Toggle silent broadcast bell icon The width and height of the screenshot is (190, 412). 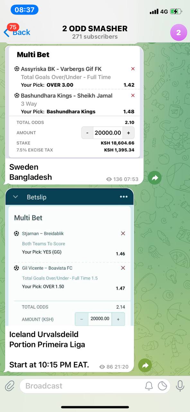click(x=149, y=386)
